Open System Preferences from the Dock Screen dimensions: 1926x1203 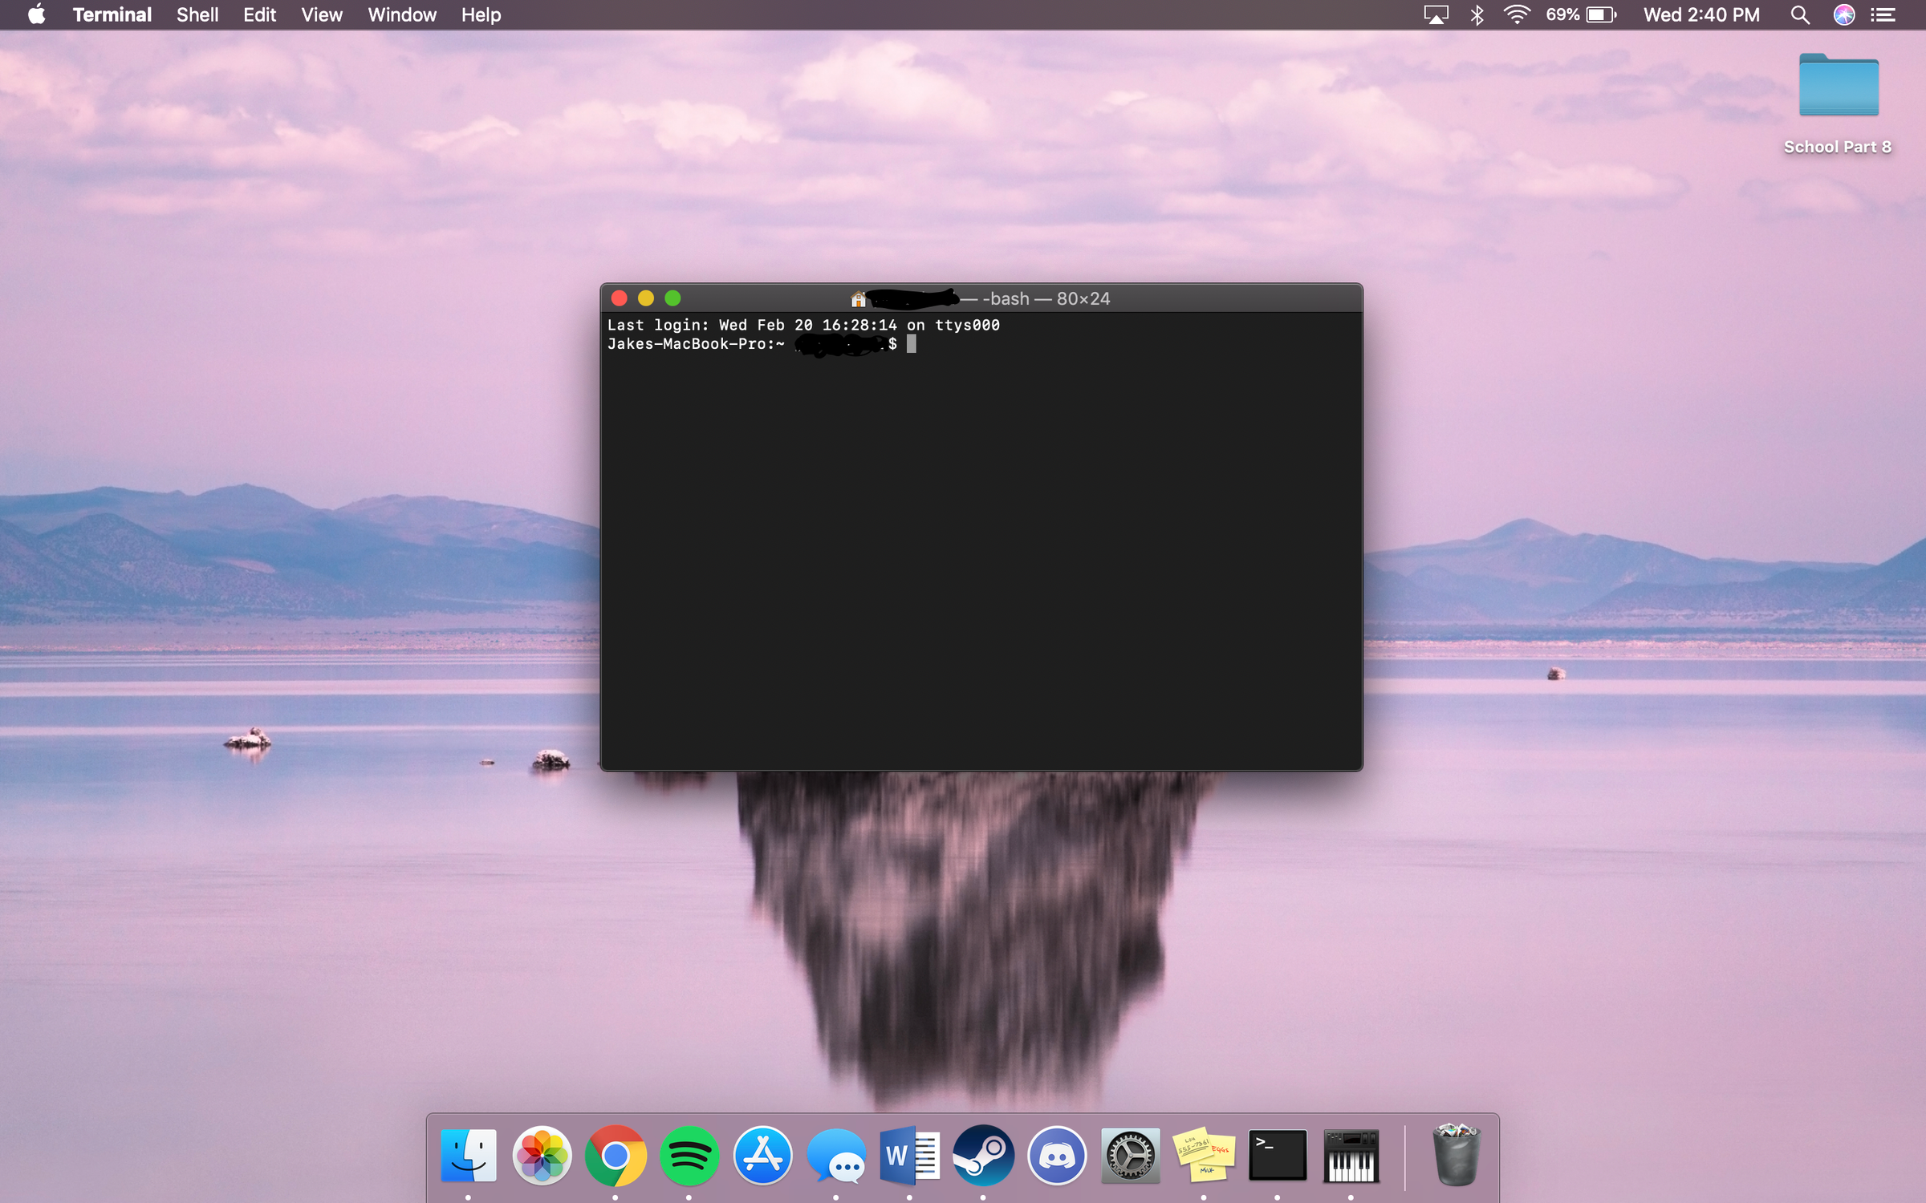[1131, 1156]
